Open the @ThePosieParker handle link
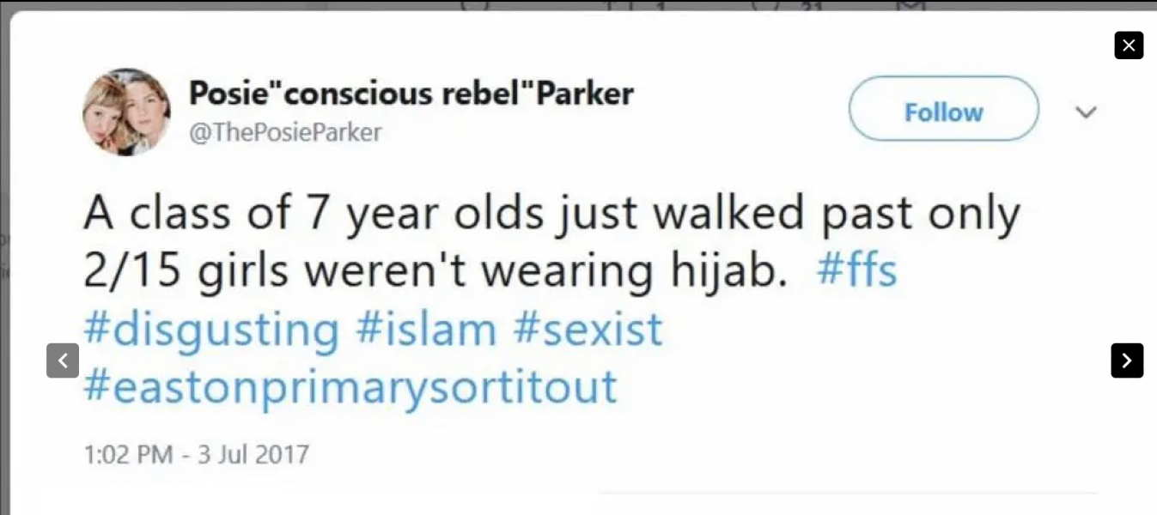Screen dimensions: 1157x515 coord(284,132)
